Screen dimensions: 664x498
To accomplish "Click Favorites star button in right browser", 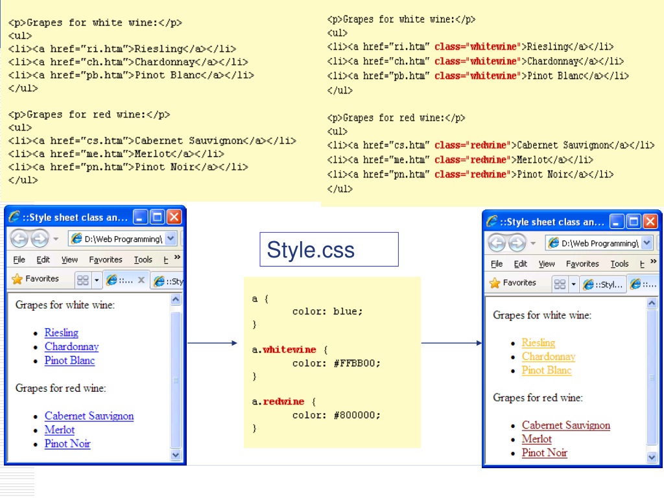I will [513, 283].
